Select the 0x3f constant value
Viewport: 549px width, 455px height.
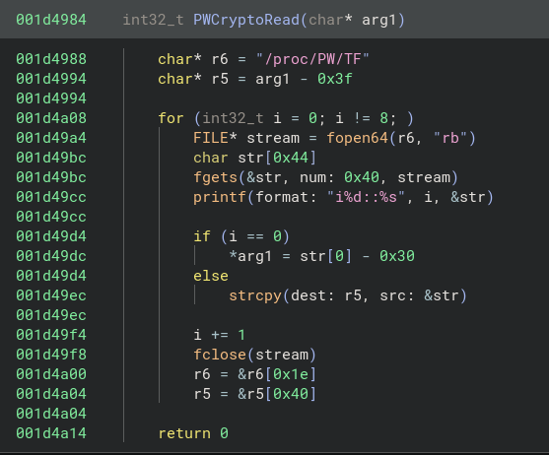point(335,79)
